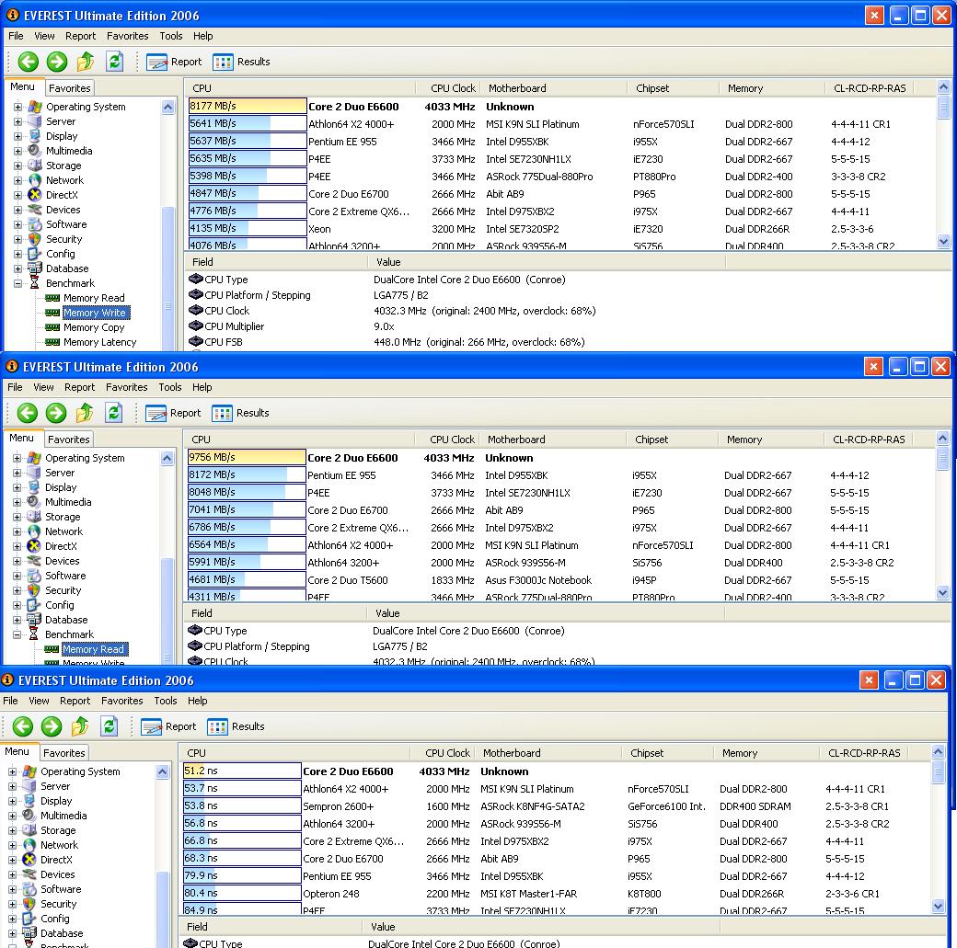The width and height of the screenshot is (957, 948).
Task: Select Athlon64 X2 4000+ row in top window
Action: click(561, 124)
